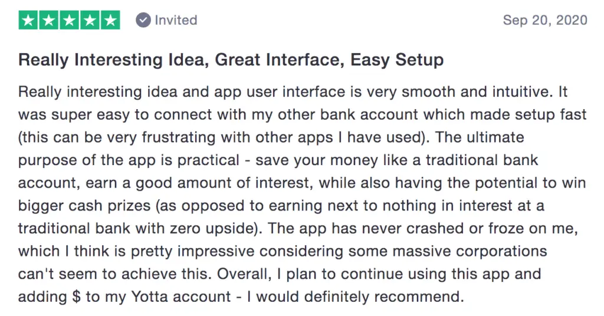The width and height of the screenshot is (604, 316).
Task: Click the phrase "bigger cash prizes"
Action: tap(84, 206)
